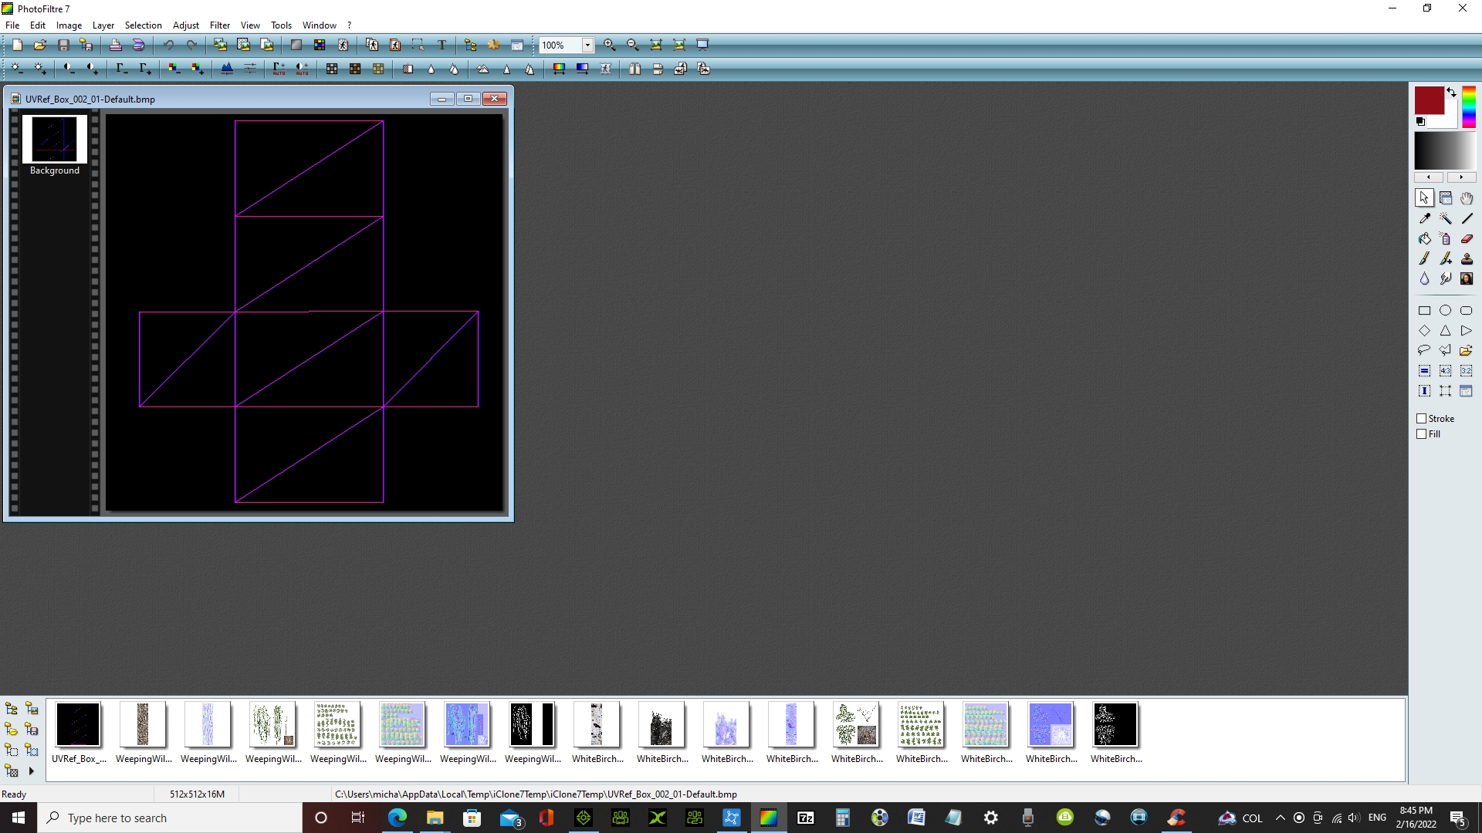Select the Spray can tool
Screen dimensions: 1482x833
(1446, 239)
